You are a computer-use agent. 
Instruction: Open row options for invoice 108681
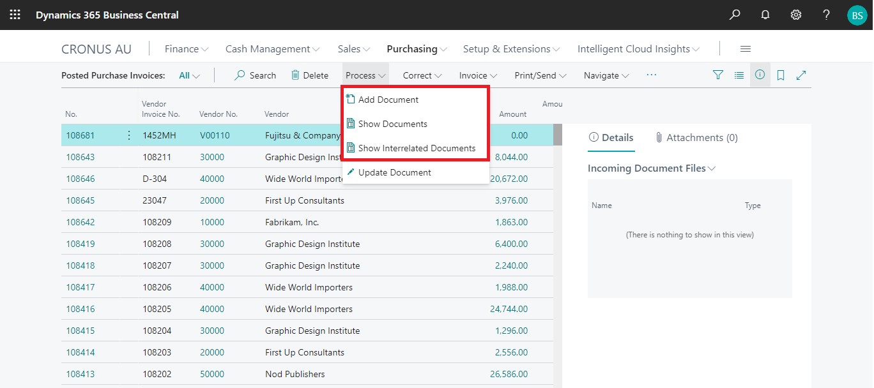[x=129, y=135]
